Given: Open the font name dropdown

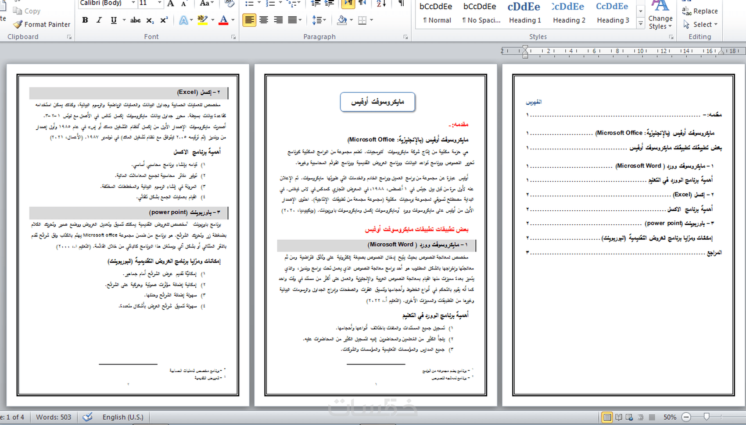Looking at the screenshot, I should 133,3.
